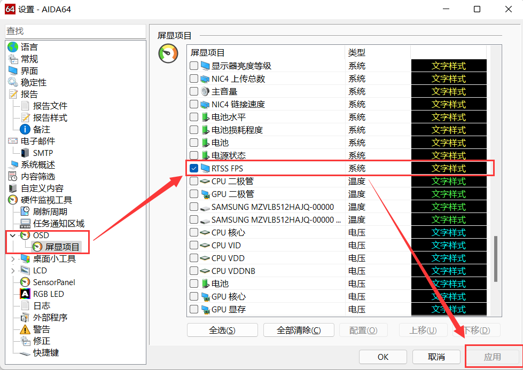Click the globe icon beside 语言
The width and height of the screenshot is (523, 370).
pos(13,47)
